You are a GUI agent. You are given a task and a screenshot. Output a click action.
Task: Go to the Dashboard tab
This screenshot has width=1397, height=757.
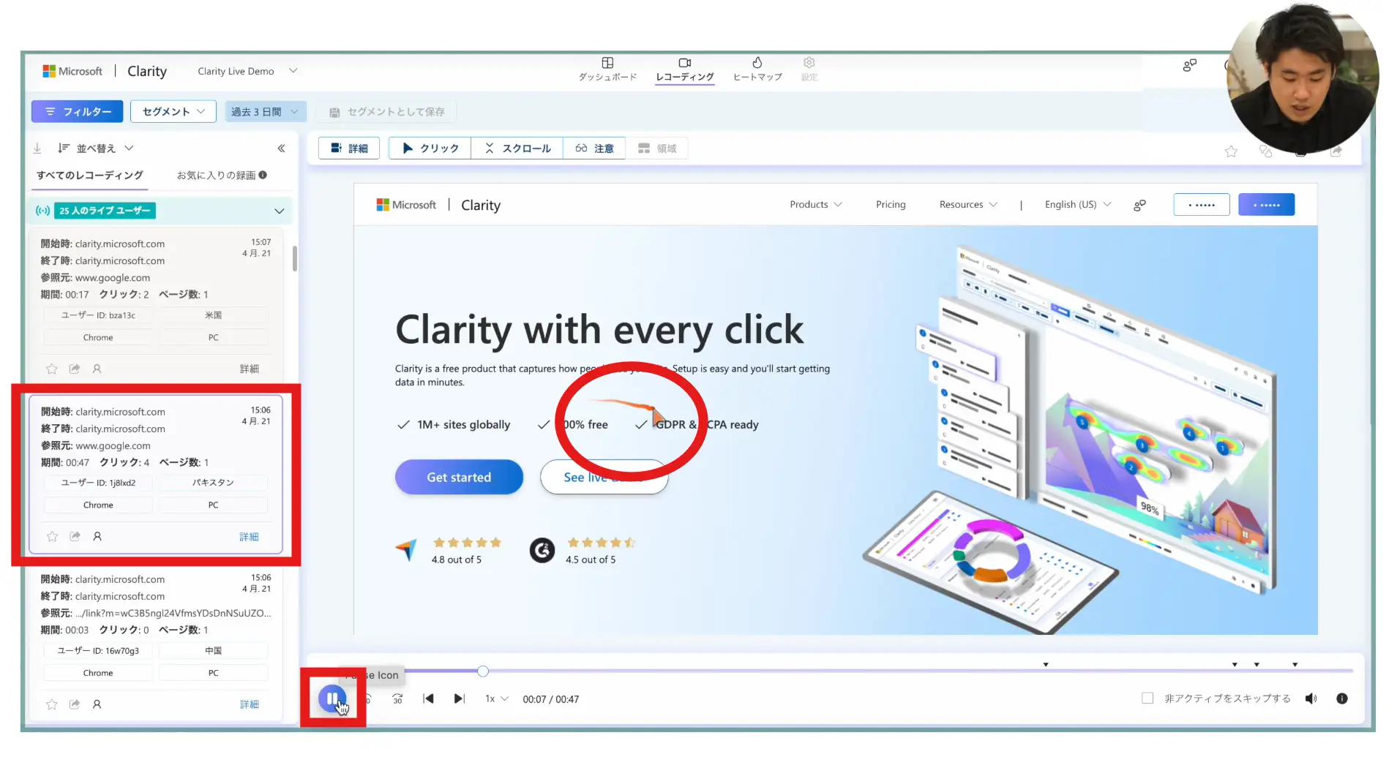pyautogui.click(x=607, y=69)
